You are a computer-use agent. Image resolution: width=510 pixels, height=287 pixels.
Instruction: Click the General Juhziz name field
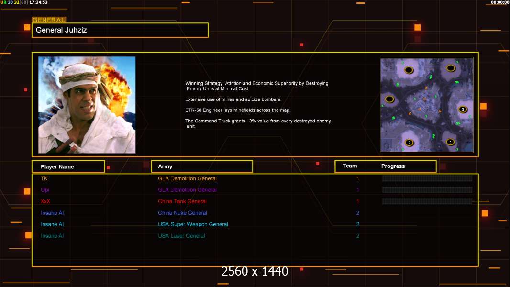(120, 30)
